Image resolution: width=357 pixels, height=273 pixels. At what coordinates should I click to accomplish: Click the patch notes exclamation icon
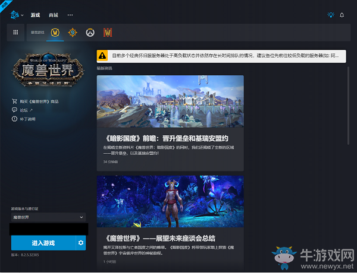point(14,119)
